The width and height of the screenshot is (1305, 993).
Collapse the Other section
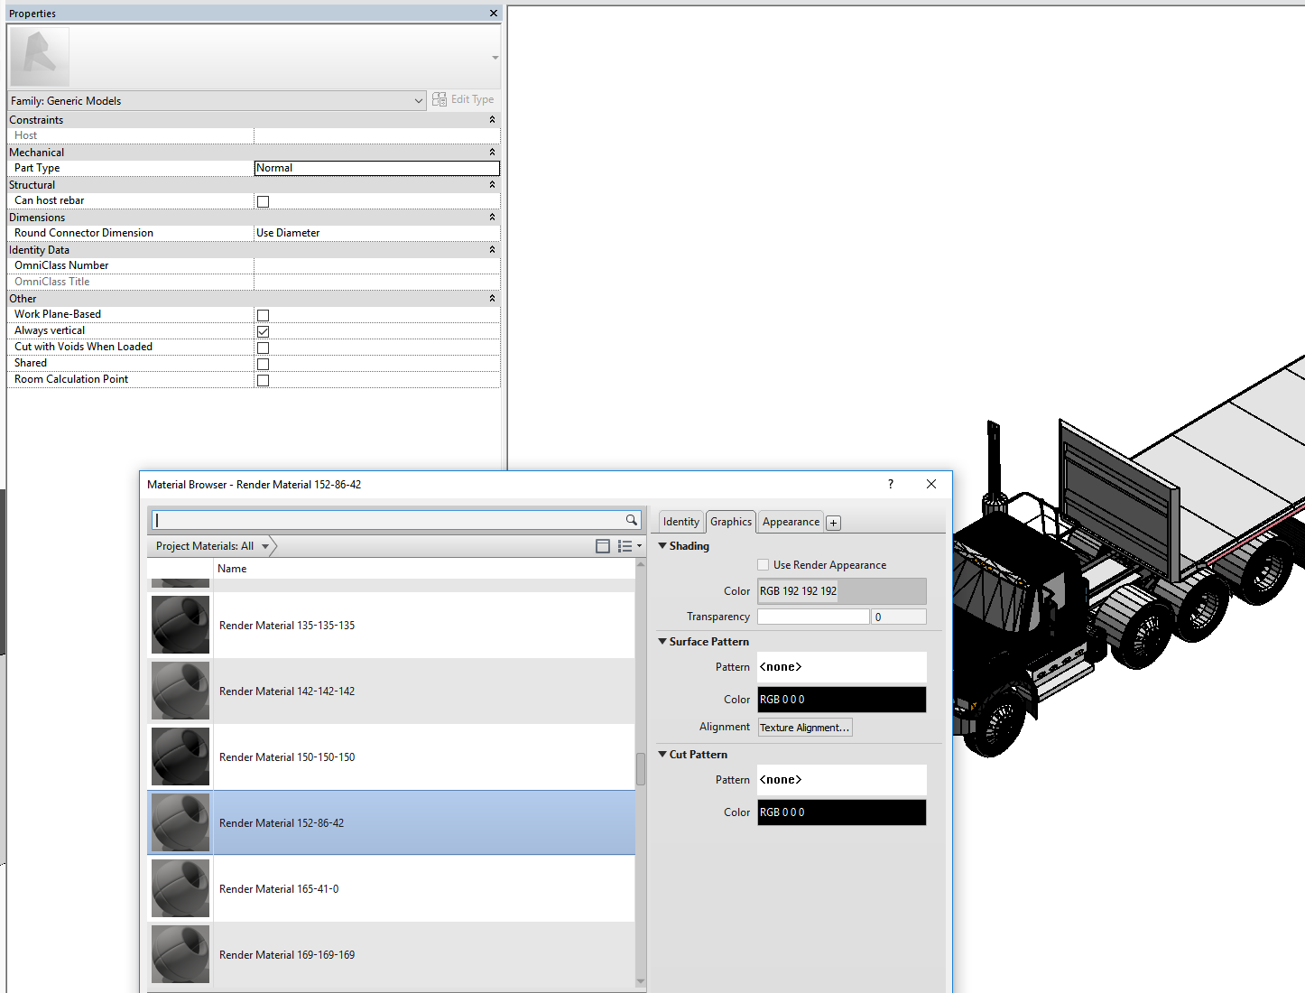pyautogui.click(x=492, y=298)
